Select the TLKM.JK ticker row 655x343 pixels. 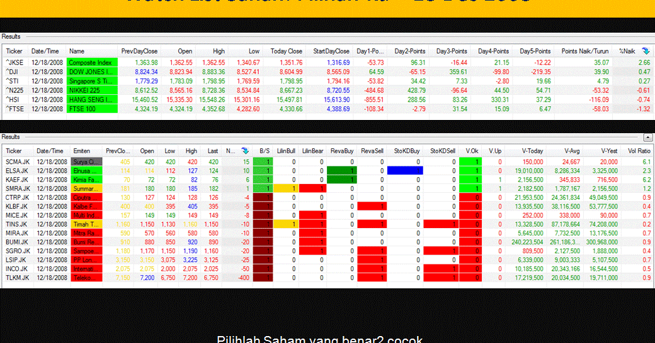[328, 278]
